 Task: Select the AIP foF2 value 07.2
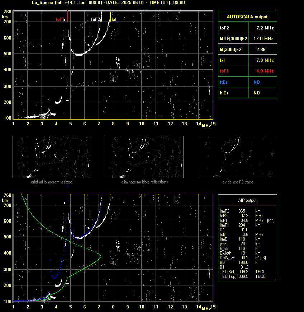244,216
